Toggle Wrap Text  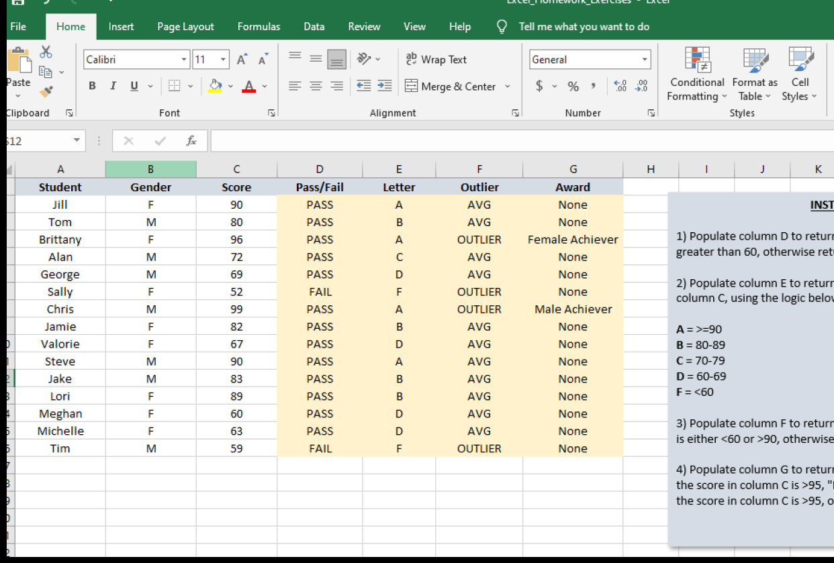click(x=436, y=60)
